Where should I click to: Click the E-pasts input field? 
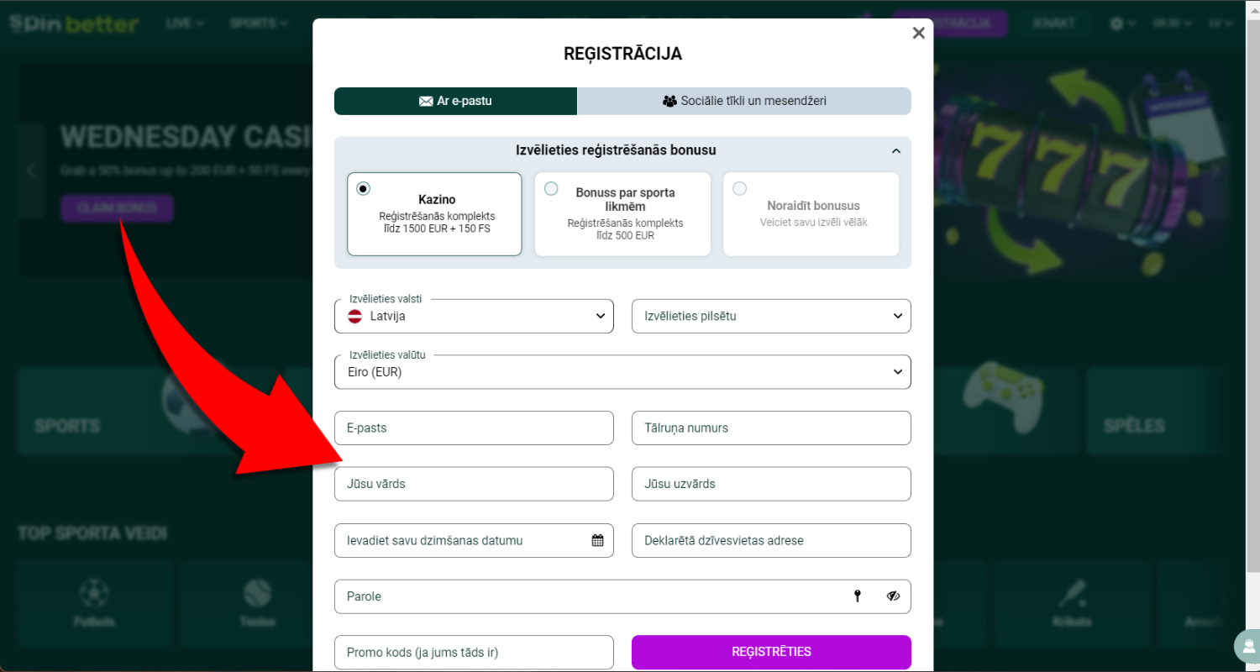[474, 428]
